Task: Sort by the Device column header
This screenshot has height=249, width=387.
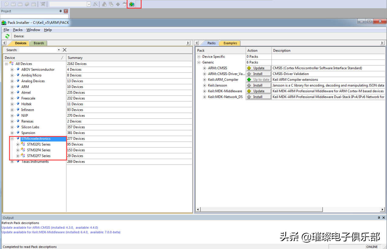Action: point(34,58)
